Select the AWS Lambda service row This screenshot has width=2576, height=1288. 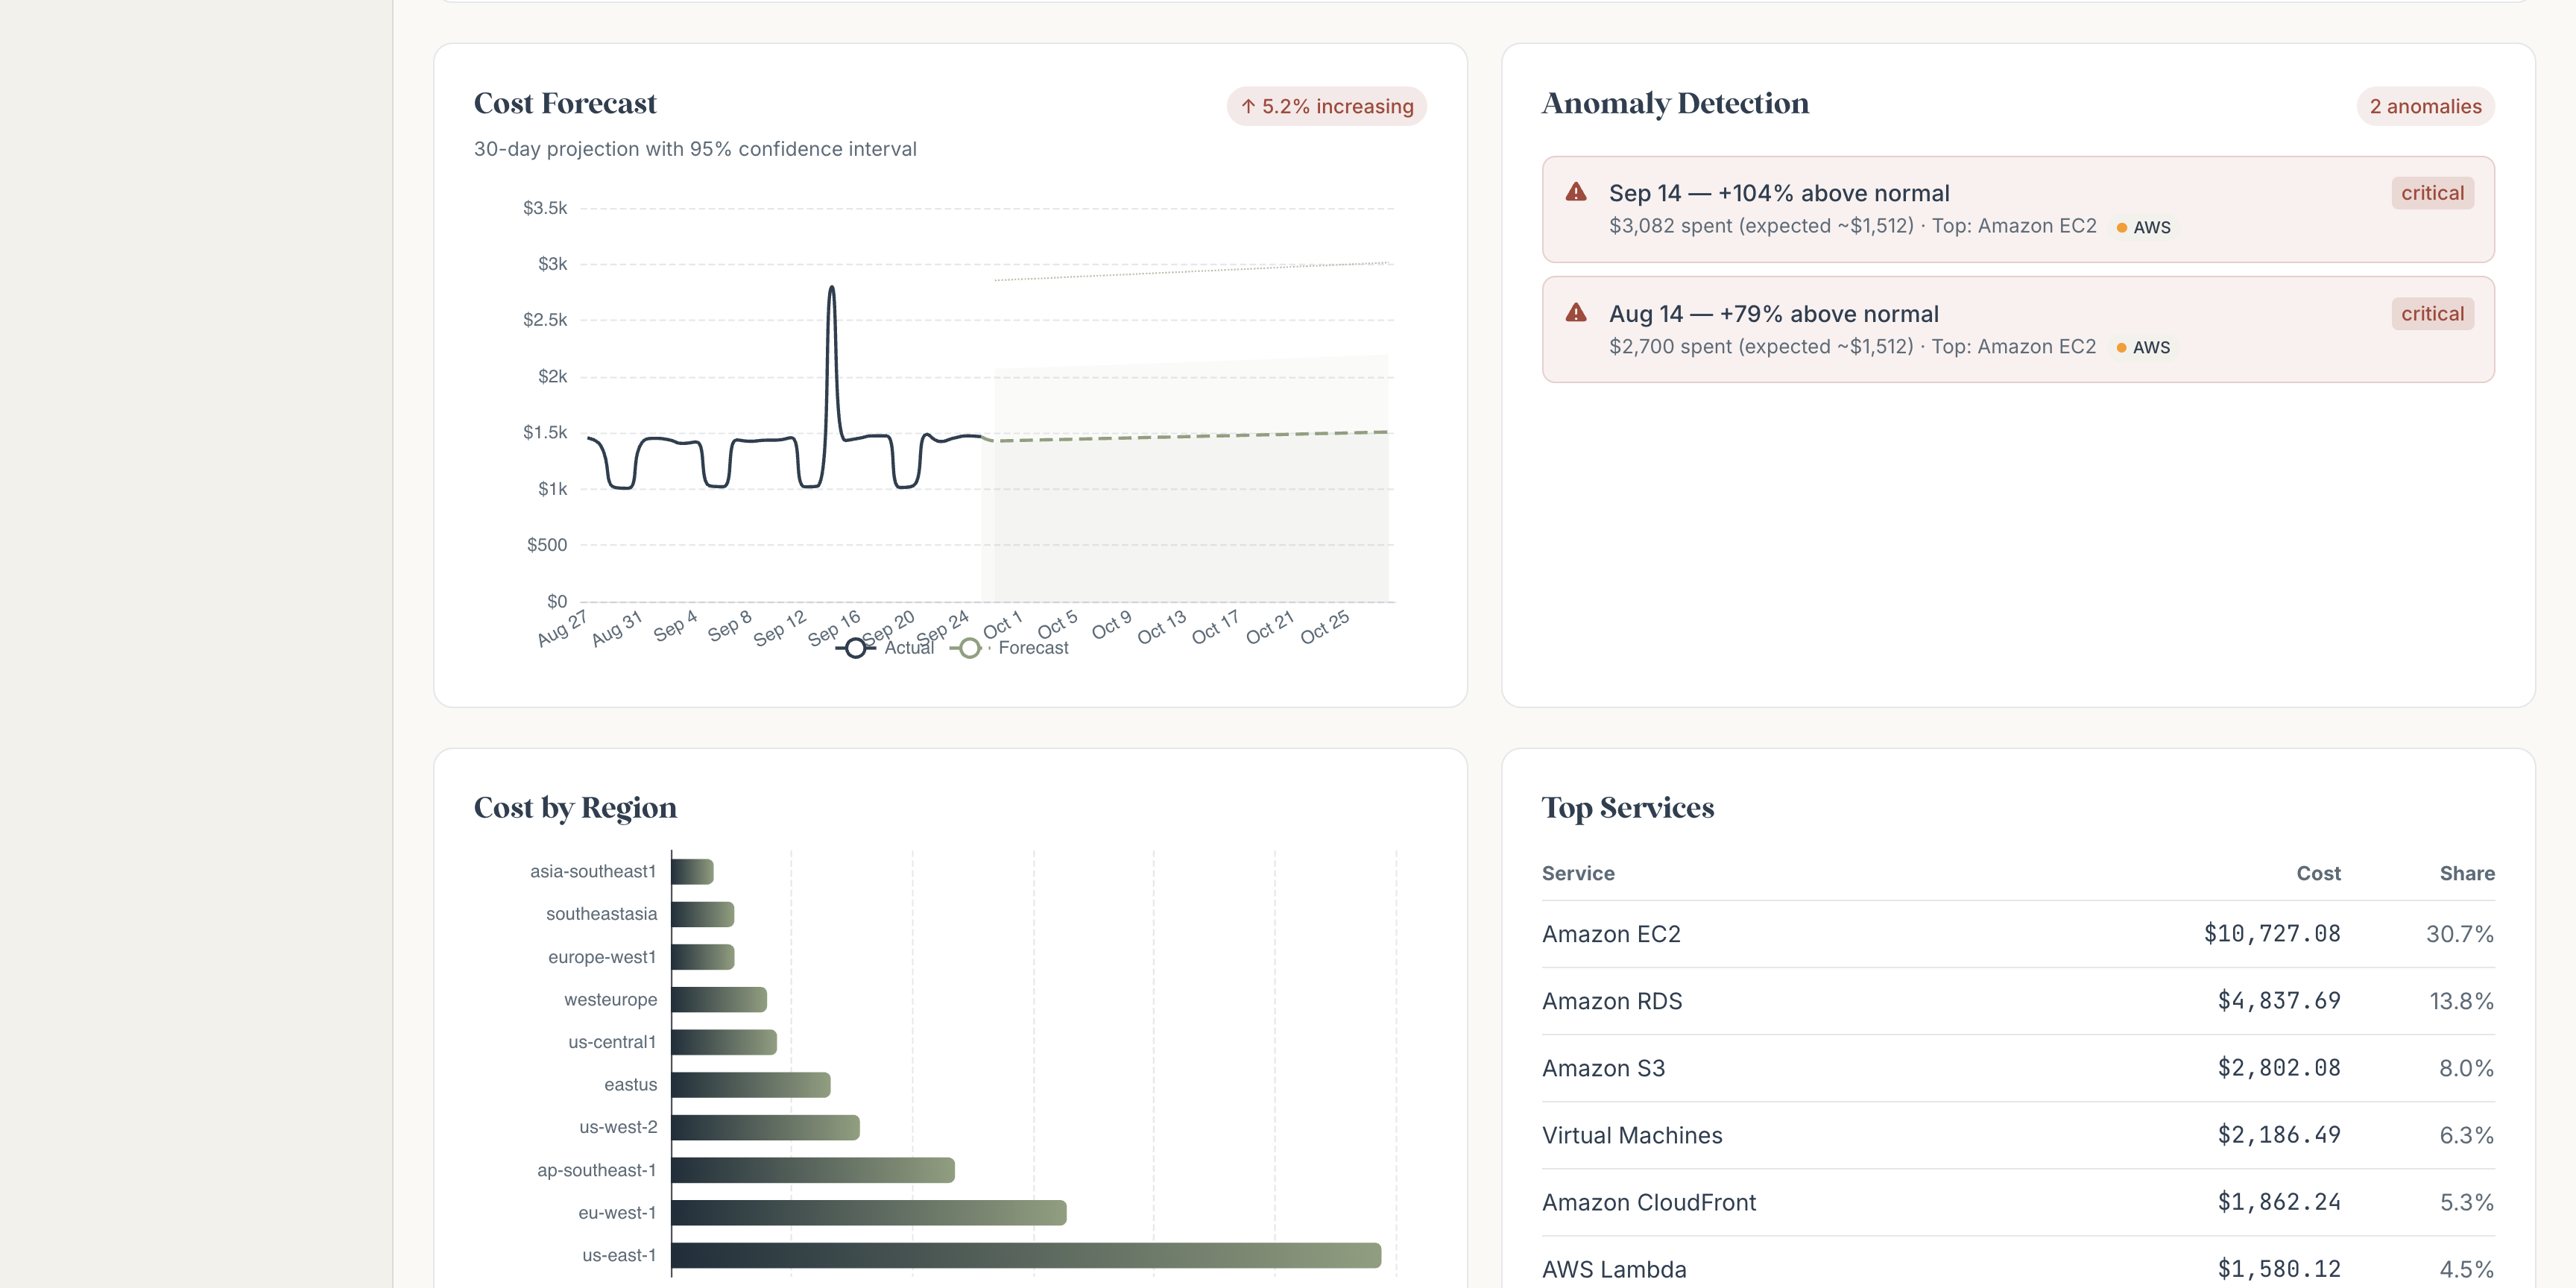click(x=2018, y=1263)
